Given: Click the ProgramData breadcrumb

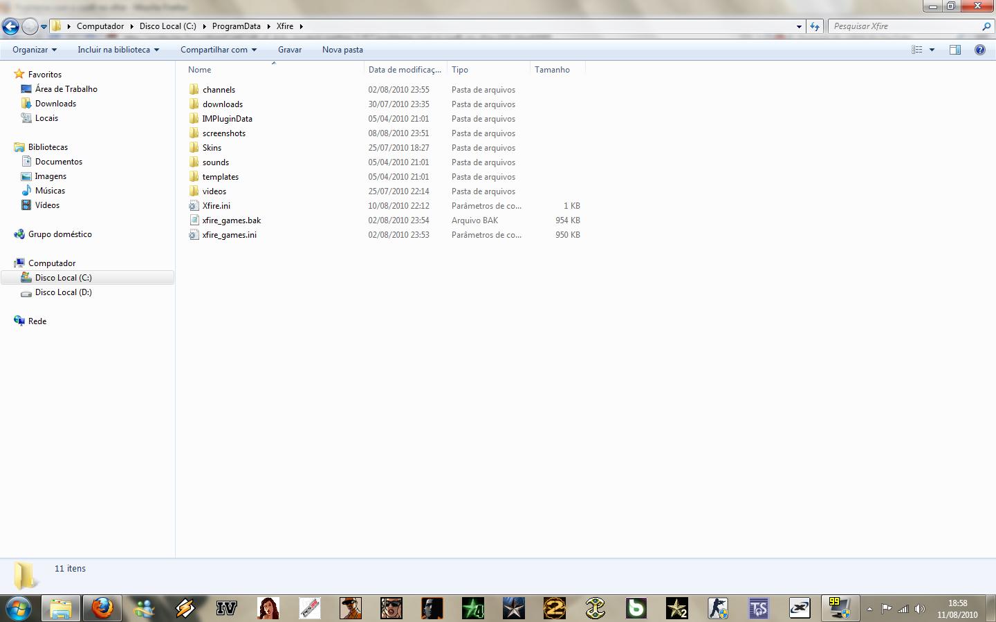Looking at the screenshot, I should (x=237, y=26).
